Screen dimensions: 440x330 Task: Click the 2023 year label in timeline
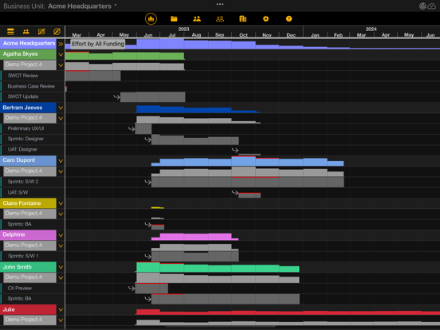(x=183, y=29)
